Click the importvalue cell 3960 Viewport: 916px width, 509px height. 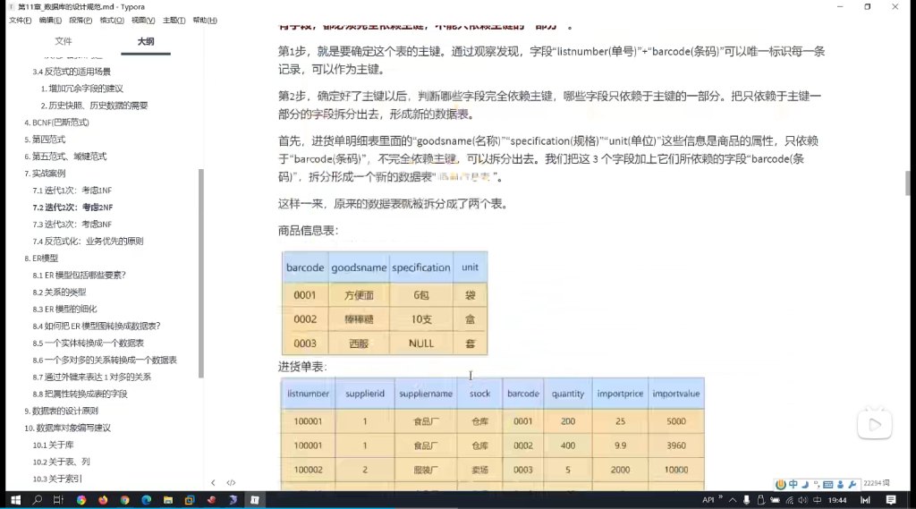pyautogui.click(x=676, y=445)
